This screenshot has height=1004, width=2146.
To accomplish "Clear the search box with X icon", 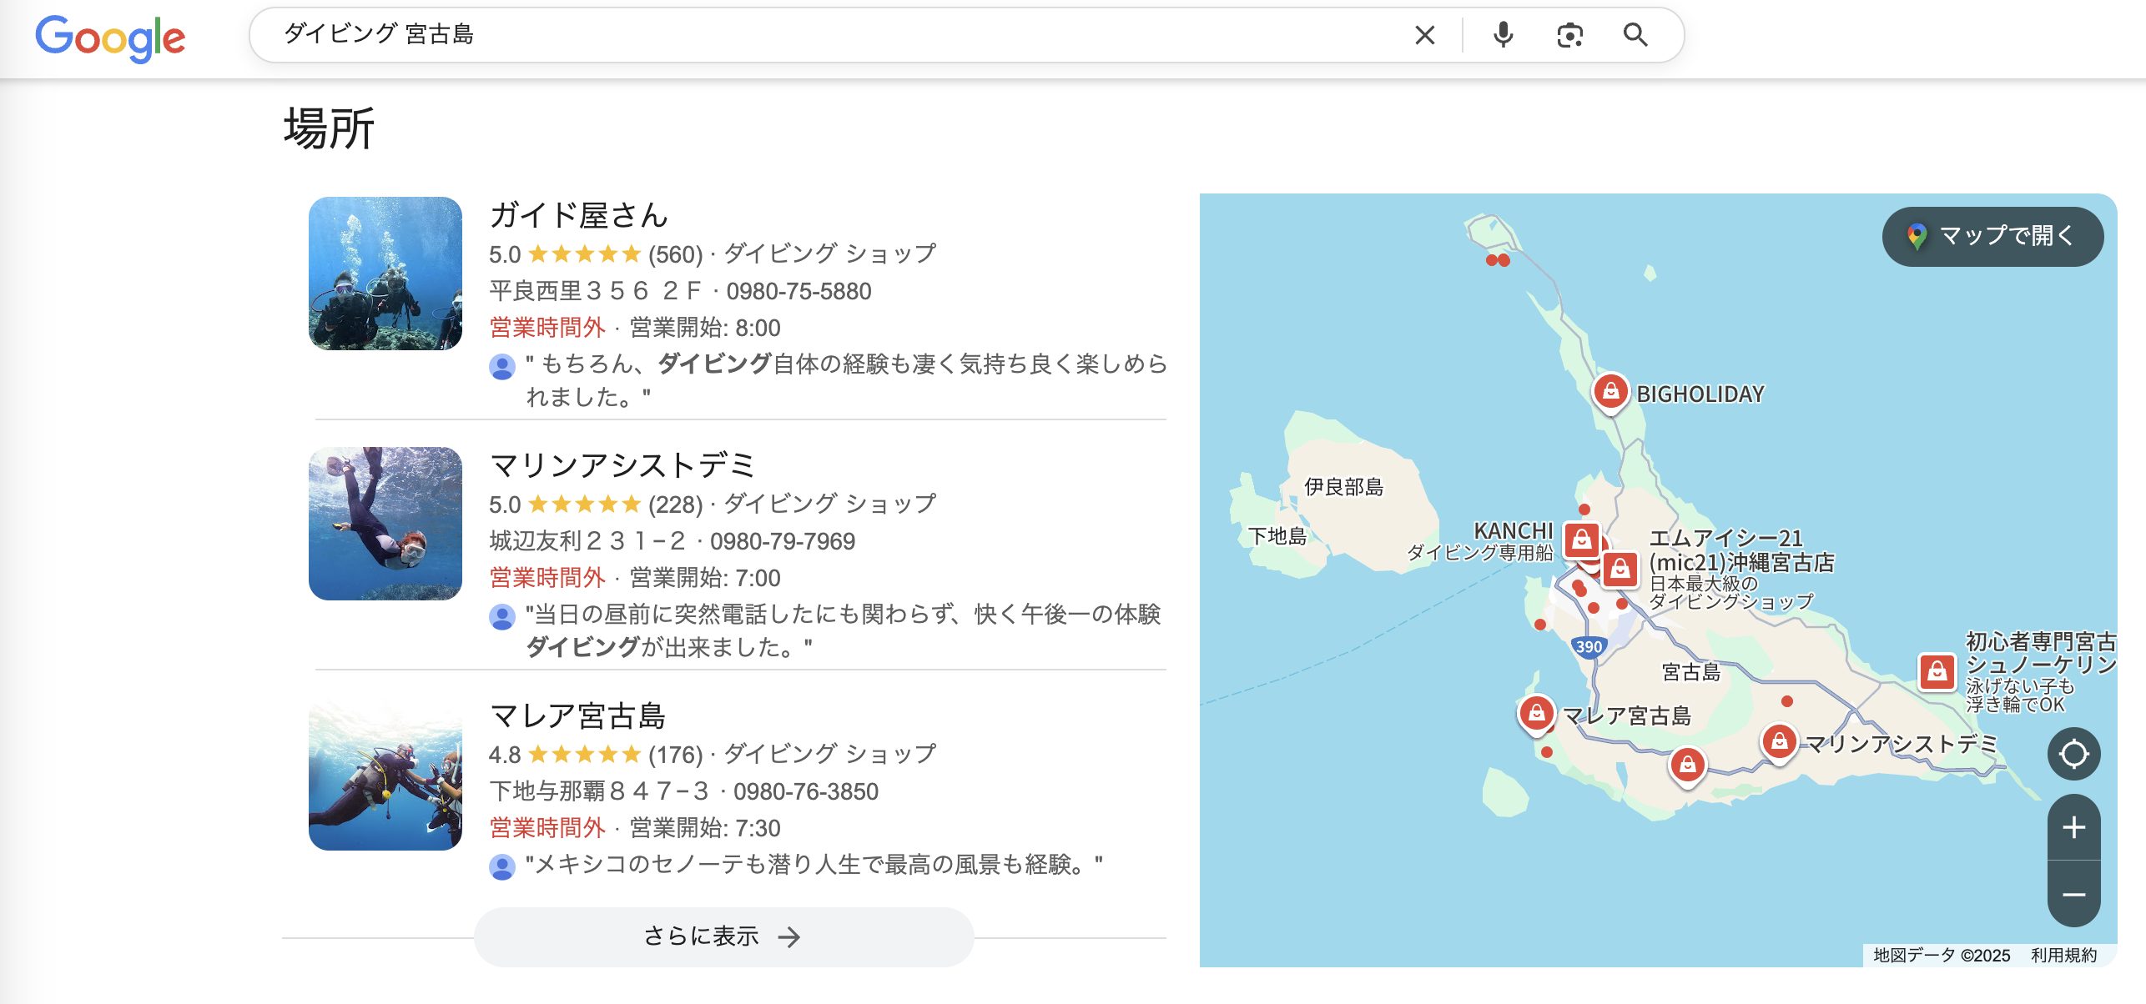I will [x=1424, y=35].
